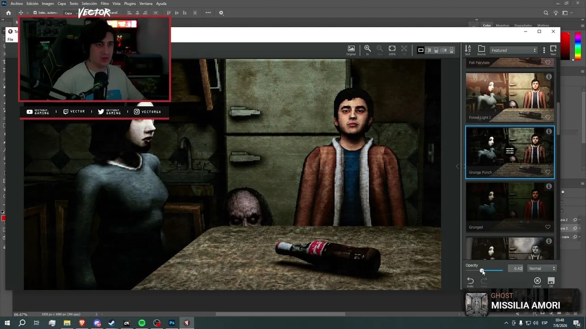
Task: Go to Photoshop Home screen
Action: (8, 13)
